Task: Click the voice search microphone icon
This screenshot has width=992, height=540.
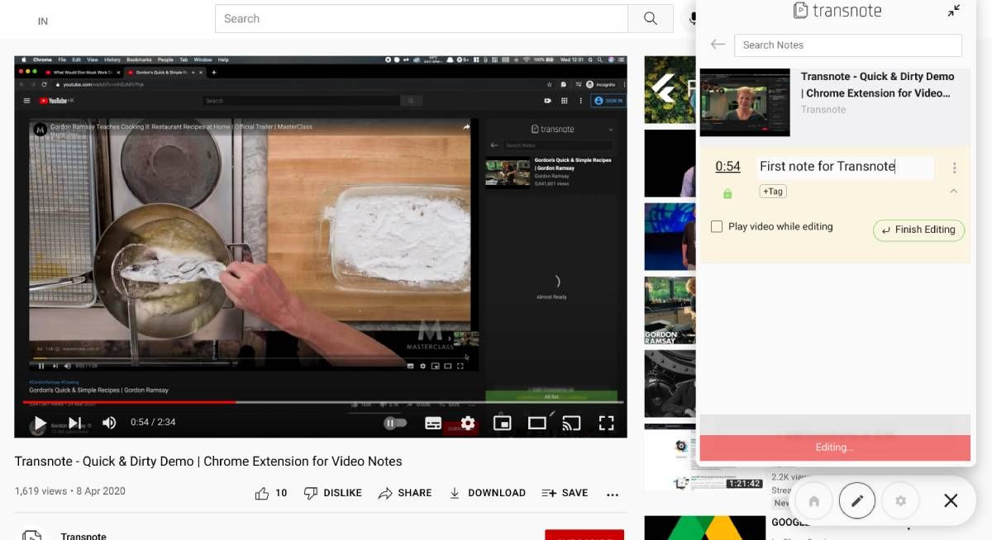Action: click(x=693, y=18)
